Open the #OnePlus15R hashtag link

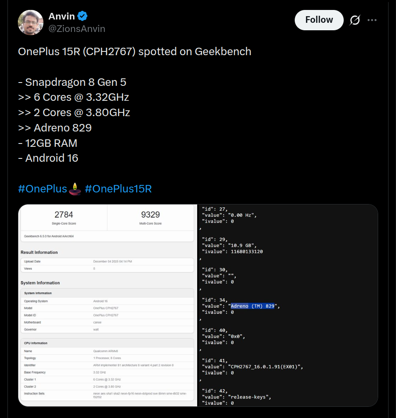click(x=118, y=189)
